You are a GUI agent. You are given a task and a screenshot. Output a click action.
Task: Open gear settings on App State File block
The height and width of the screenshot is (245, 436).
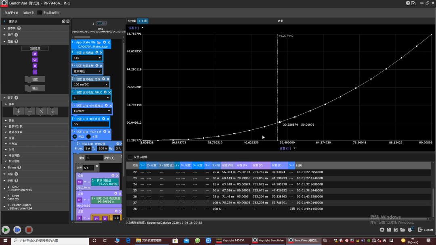(105, 42)
